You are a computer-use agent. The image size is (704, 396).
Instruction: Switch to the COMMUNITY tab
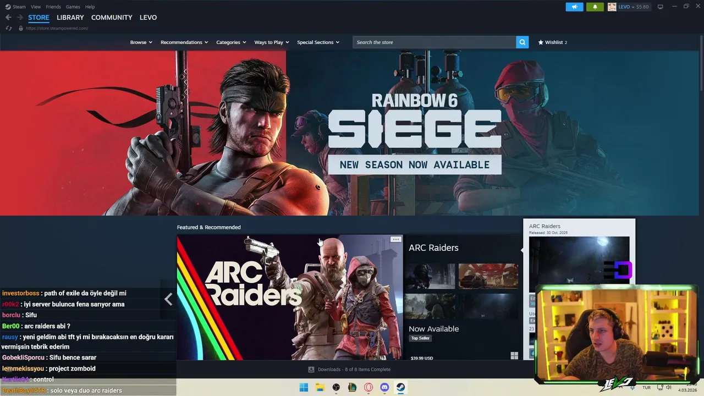point(112,18)
